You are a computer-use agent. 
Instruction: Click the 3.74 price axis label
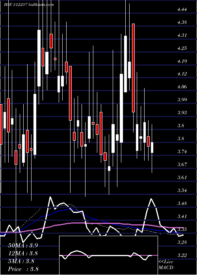tap(182, 152)
